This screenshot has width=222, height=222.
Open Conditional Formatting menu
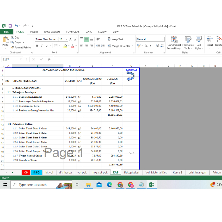click(174, 43)
